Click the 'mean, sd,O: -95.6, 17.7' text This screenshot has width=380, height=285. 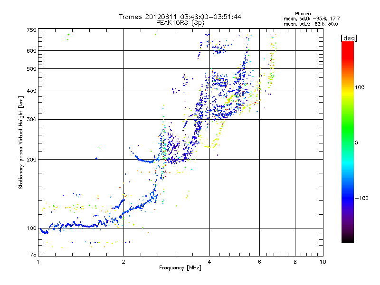pyautogui.click(x=312, y=19)
